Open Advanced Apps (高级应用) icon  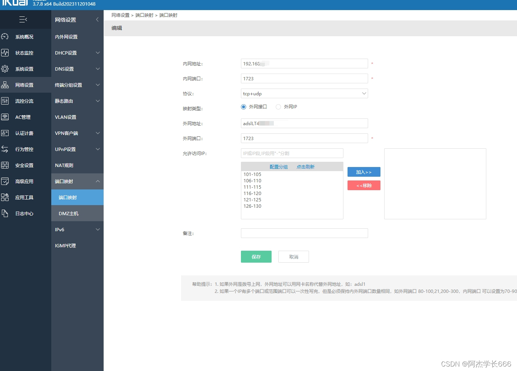(5, 181)
